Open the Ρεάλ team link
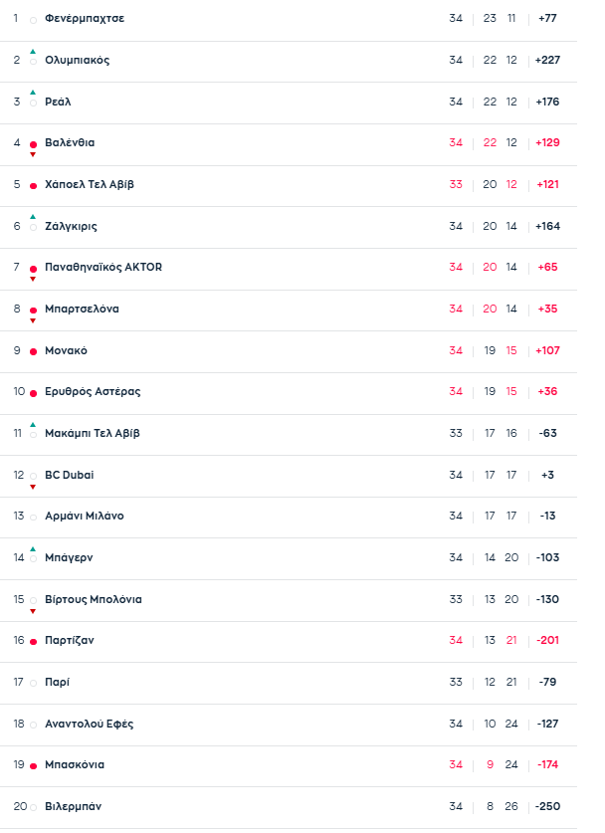The width and height of the screenshot is (605, 833). pos(58,102)
